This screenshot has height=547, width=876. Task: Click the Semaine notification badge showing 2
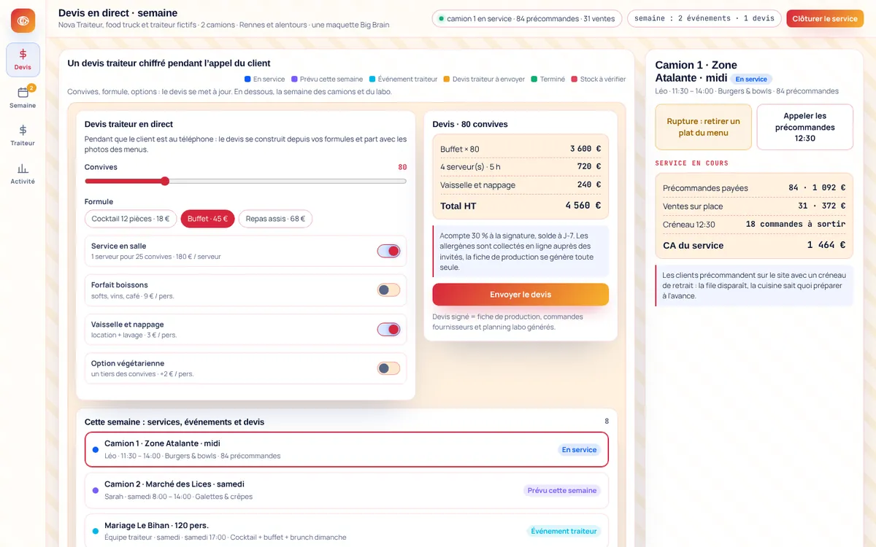tap(31, 88)
